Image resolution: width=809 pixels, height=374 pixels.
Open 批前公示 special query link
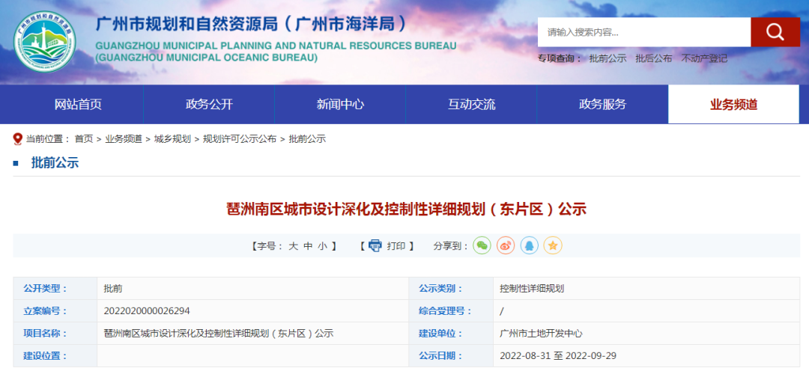point(607,59)
